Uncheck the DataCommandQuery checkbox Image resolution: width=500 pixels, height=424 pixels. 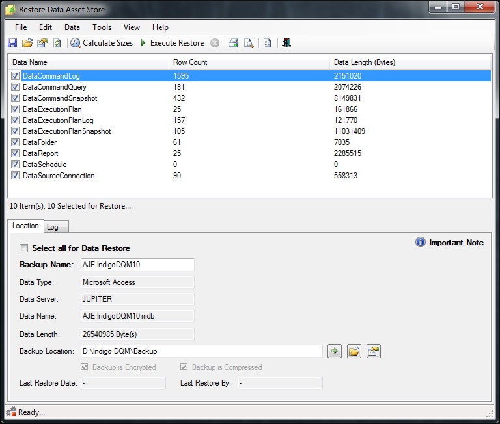click(15, 87)
